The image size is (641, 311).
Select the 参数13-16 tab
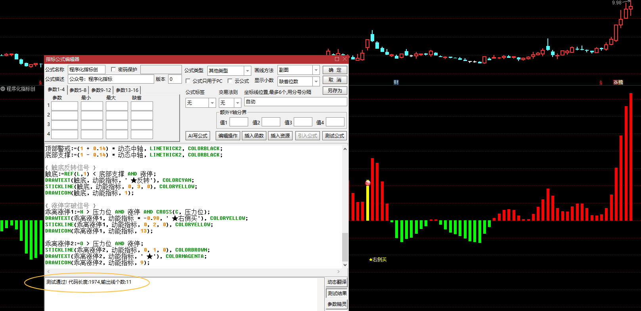point(127,90)
